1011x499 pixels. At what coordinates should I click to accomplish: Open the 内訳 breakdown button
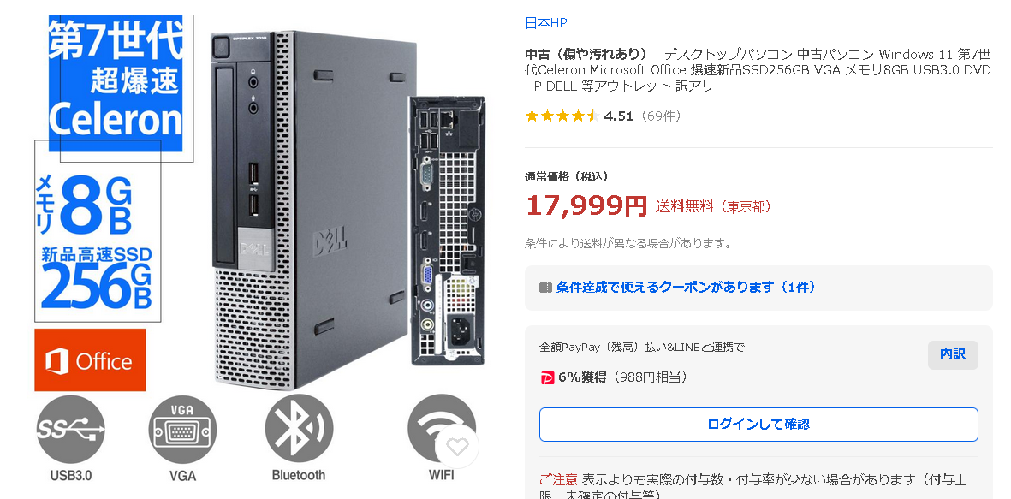(953, 354)
